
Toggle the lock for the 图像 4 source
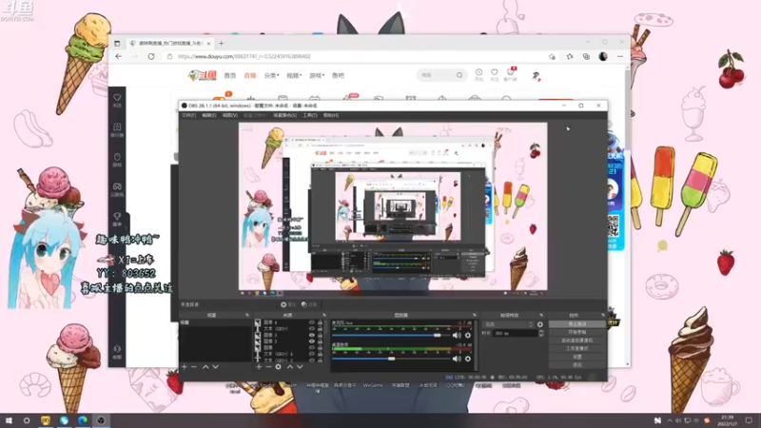click(x=320, y=322)
